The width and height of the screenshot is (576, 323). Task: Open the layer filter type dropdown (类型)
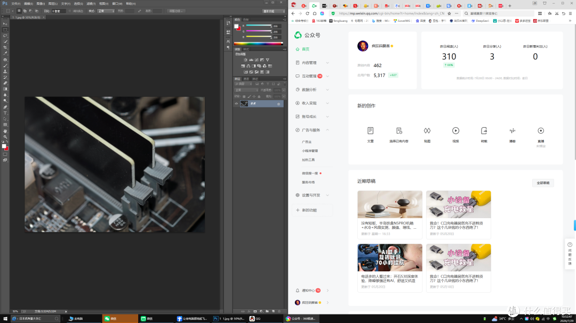click(x=244, y=84)
